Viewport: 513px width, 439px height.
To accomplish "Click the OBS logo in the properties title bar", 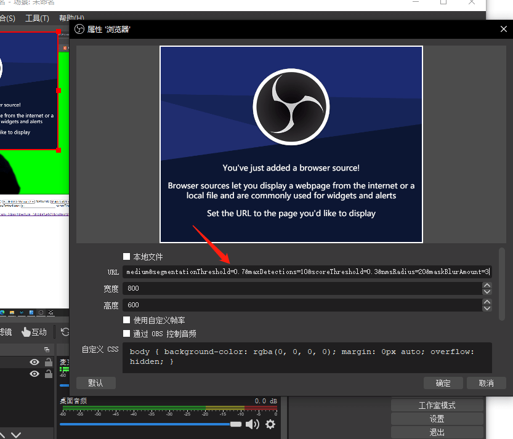I will pyautogui.click(x=79, y=30).
